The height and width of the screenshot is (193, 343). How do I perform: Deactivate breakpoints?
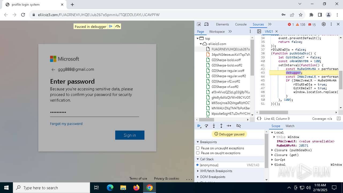click(238, 126)
